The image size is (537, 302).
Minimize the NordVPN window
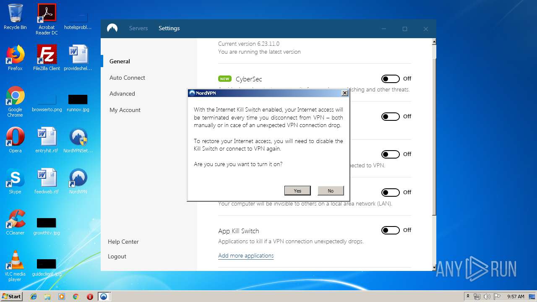(384, 29)
